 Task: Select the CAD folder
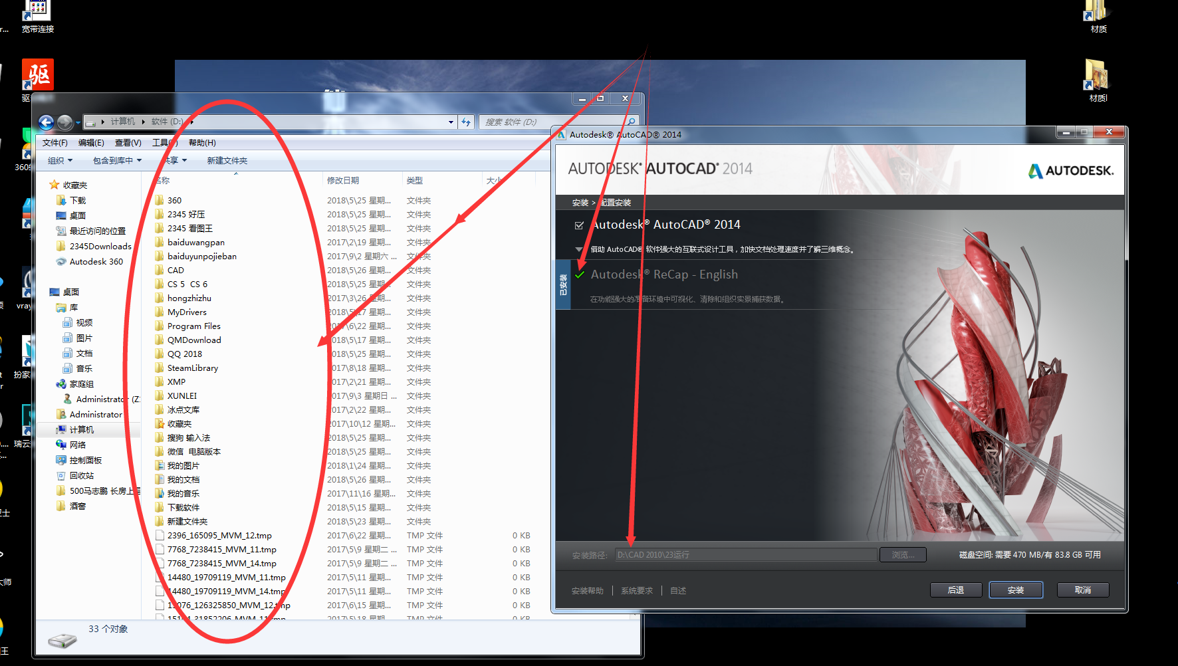click(176, 270)
